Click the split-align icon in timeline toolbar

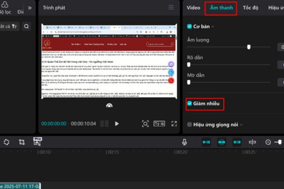[253, 142]
